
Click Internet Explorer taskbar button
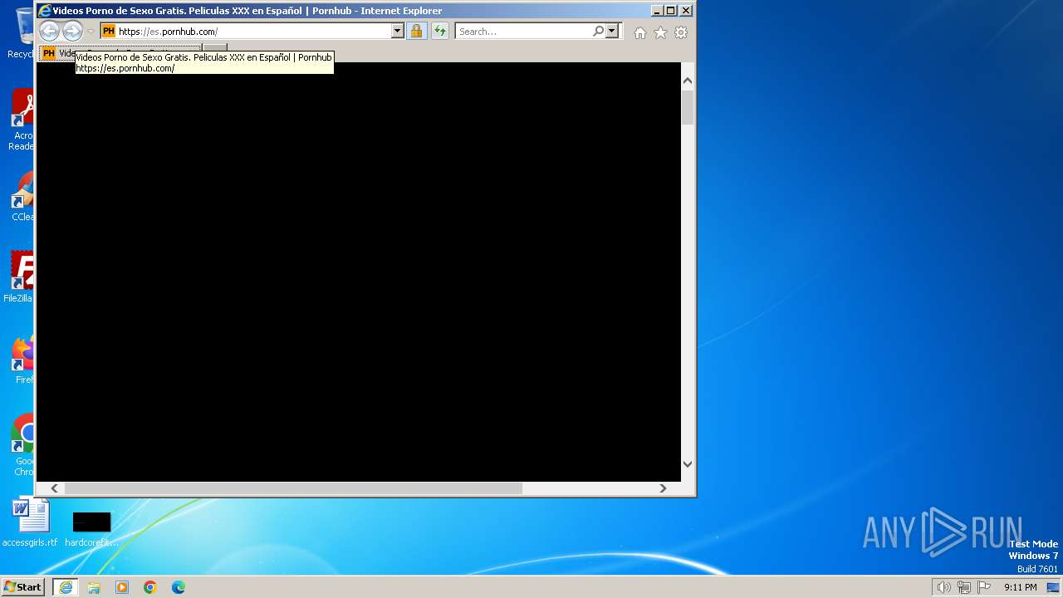[x=66, y=587]
